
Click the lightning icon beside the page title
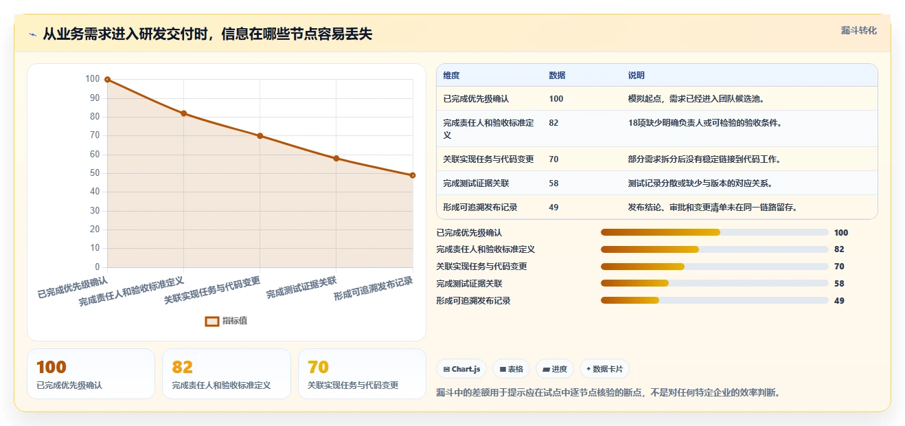(33, 34)
